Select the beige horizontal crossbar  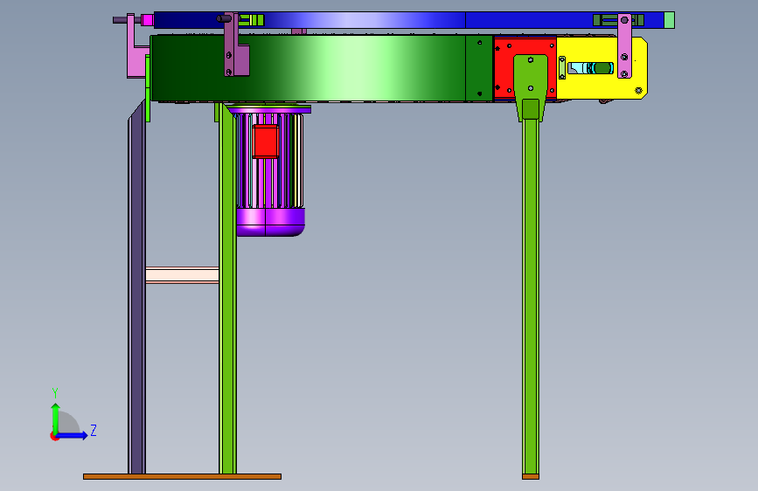182,275
